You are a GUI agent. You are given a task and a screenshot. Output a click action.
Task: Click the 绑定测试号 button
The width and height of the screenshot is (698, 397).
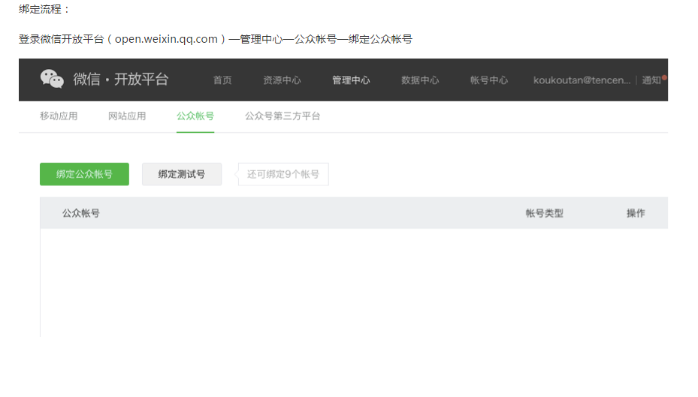click(182, 174)
